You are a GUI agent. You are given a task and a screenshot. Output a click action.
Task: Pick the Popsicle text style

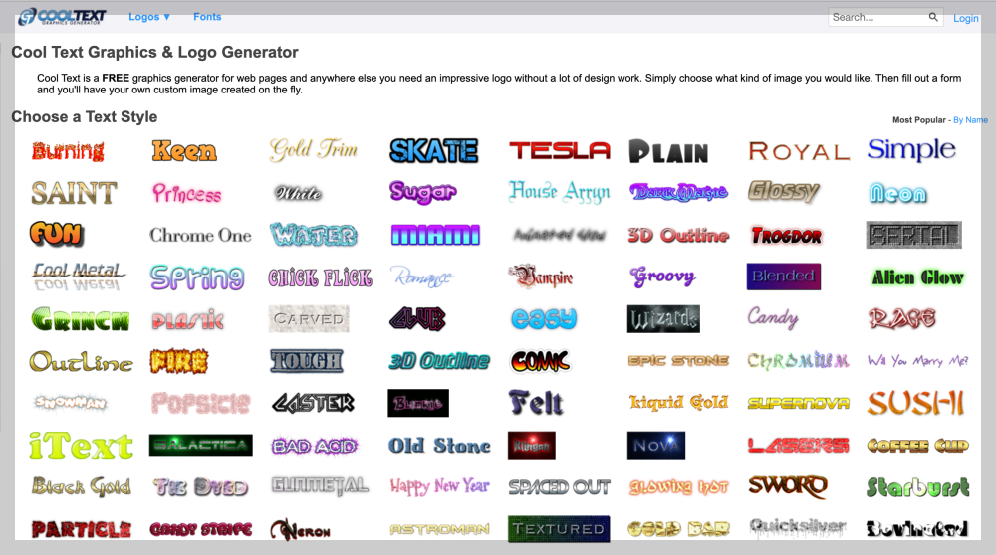click(201, 403)
